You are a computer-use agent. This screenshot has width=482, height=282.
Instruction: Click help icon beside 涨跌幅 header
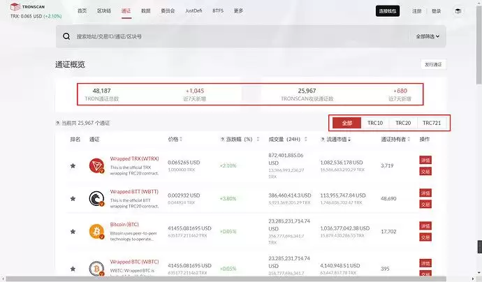222,139
